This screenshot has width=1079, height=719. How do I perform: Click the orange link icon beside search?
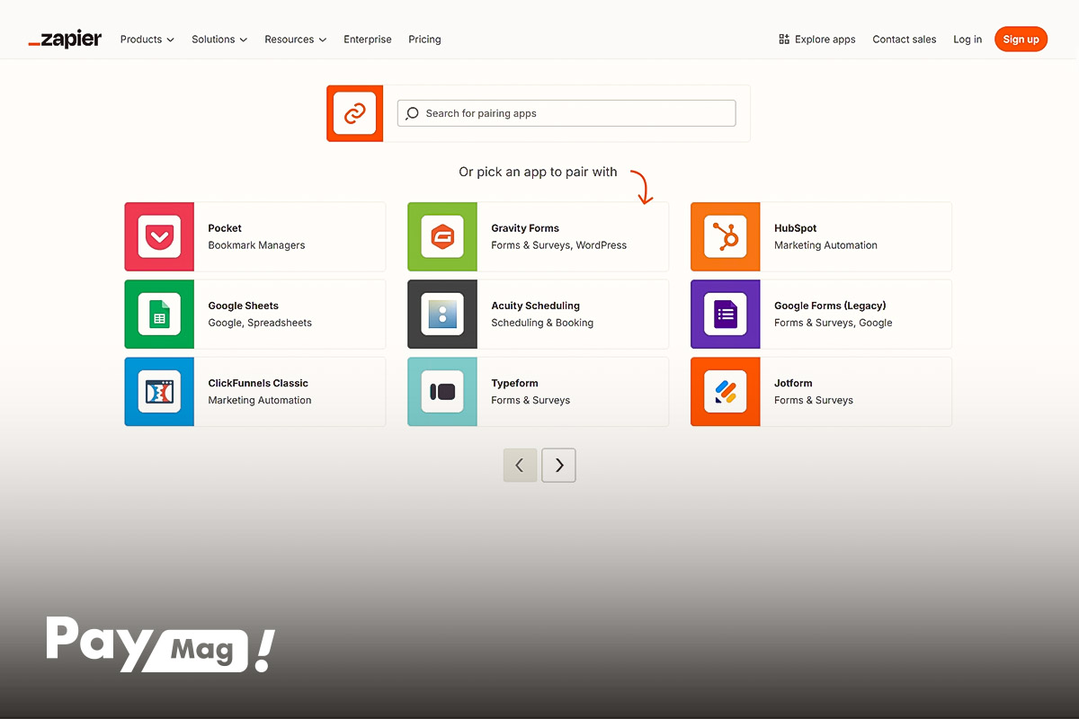pos(354,113)
